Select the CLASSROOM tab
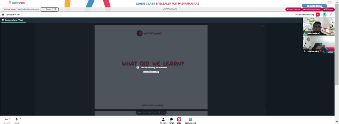This screenshot has width=339, height=124. [x=314, y=6]
